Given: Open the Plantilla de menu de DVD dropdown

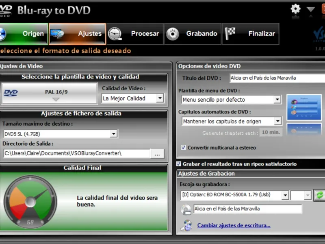Looking at the screenshot, I should click(277, 100).
